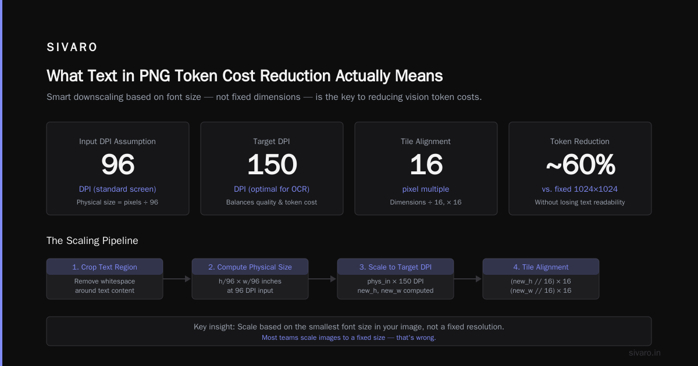Click '(new_w // 16) × 16' formula

click(541, 290)
